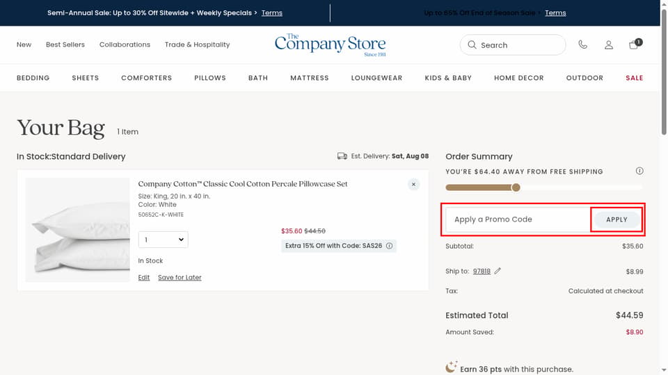Click Extra 15% Off with Code: SAS26 badge

339,246
